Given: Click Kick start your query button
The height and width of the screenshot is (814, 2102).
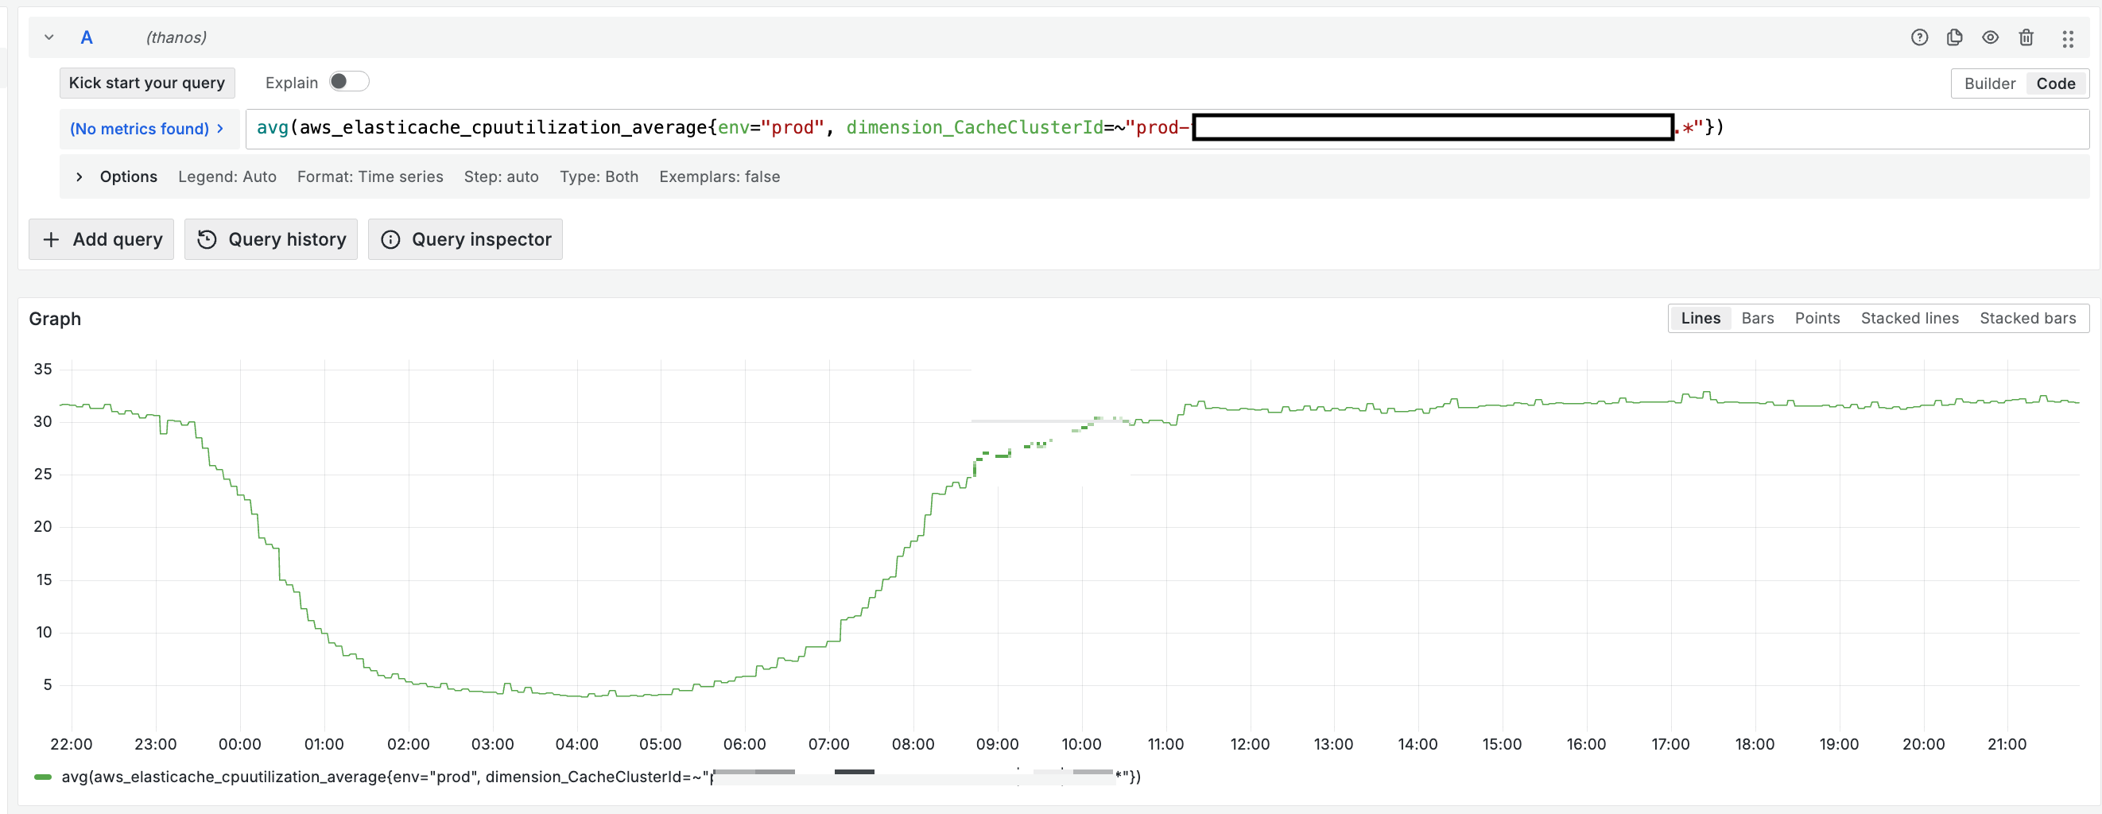Looking at the screenshot, I should [x=147, y=83].
